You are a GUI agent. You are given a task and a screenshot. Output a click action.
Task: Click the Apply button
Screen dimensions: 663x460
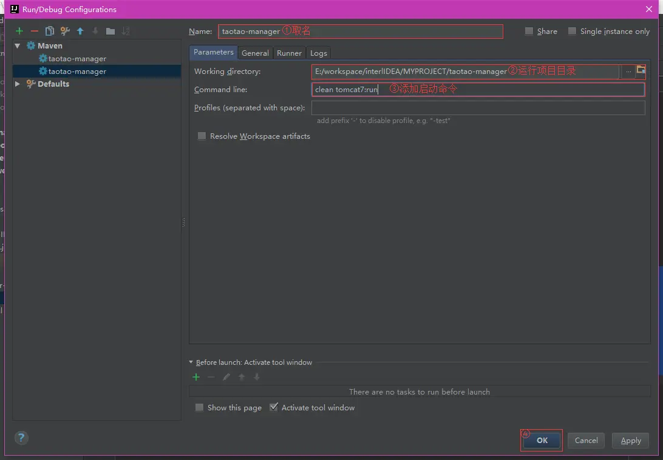coord(630,441)
